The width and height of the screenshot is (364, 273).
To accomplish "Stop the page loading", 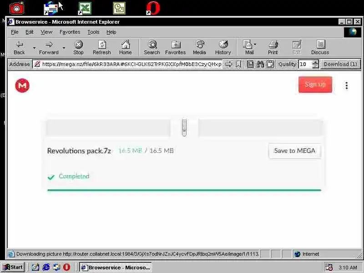I will [x=78, y=48].
